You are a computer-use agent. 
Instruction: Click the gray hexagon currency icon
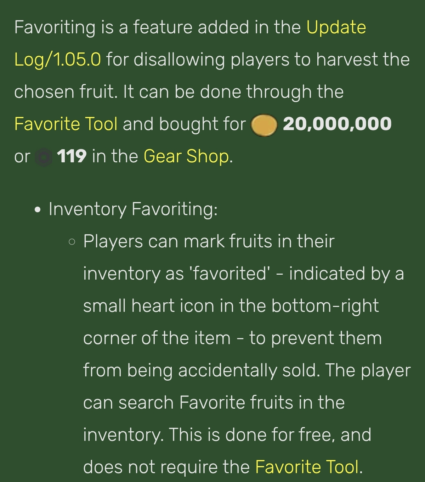[44, 157]
